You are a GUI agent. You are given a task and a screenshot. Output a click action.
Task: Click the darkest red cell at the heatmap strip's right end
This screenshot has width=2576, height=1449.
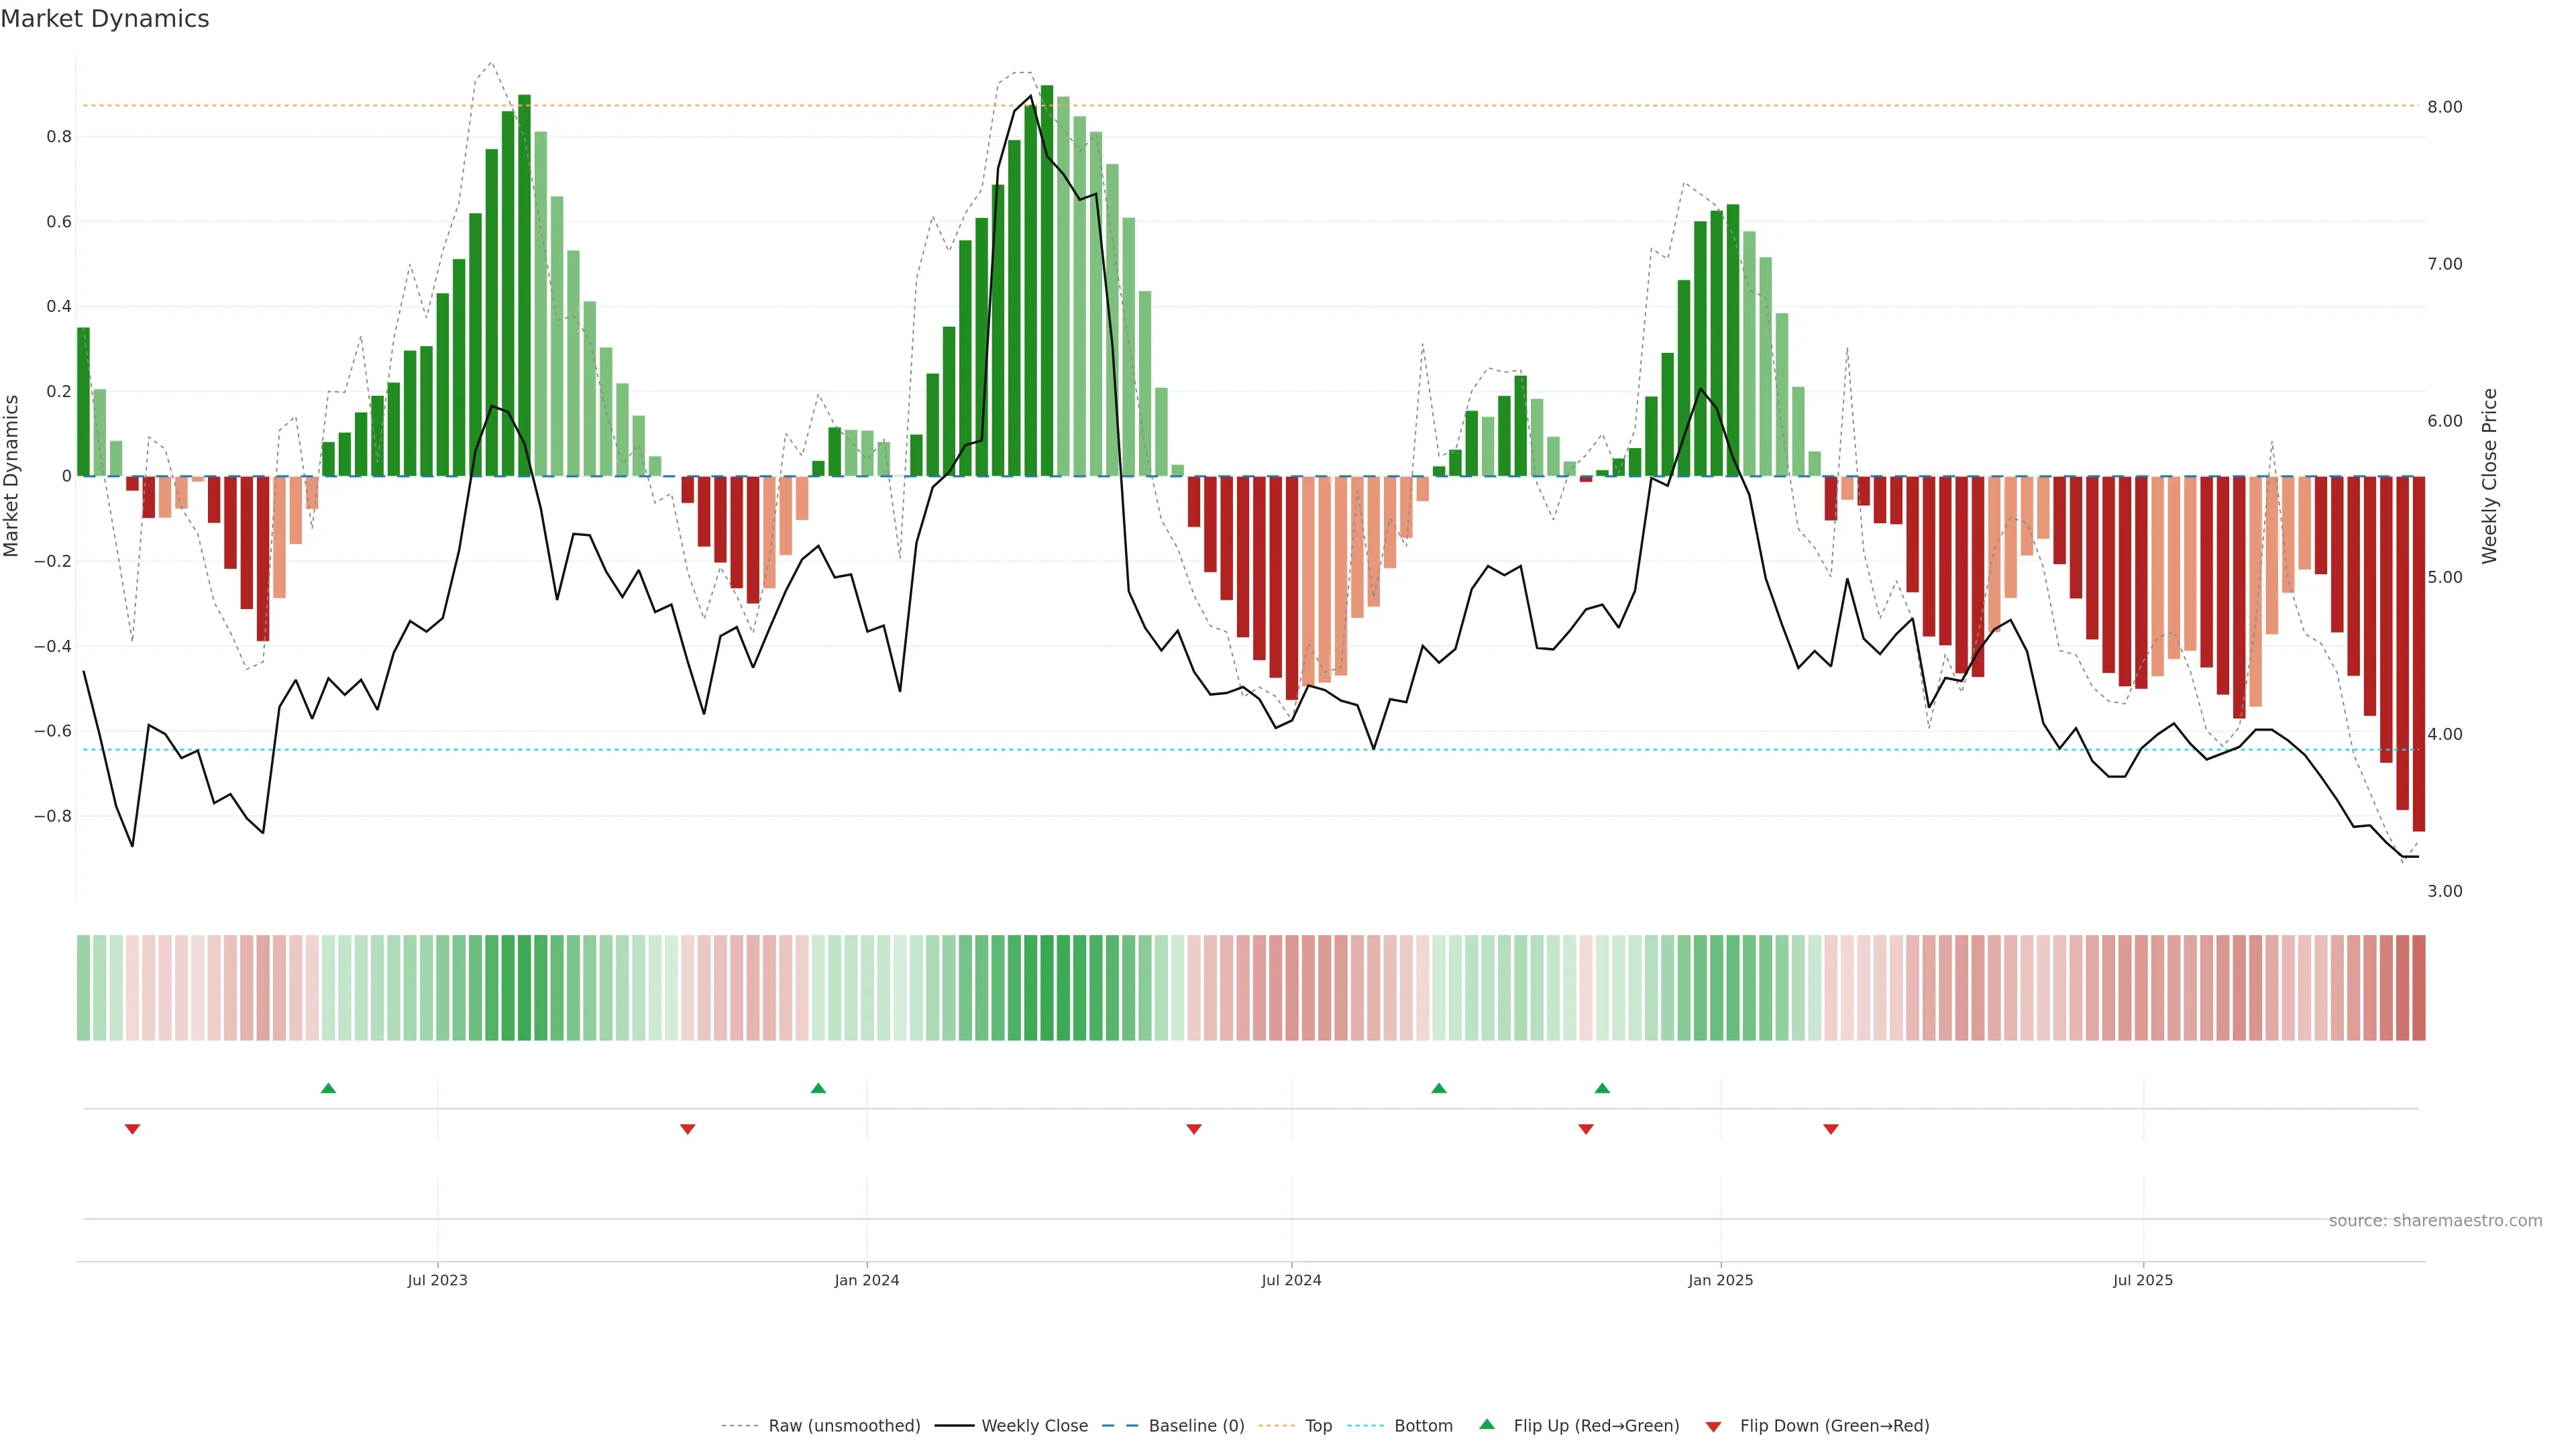click(x=2418, y=988)
